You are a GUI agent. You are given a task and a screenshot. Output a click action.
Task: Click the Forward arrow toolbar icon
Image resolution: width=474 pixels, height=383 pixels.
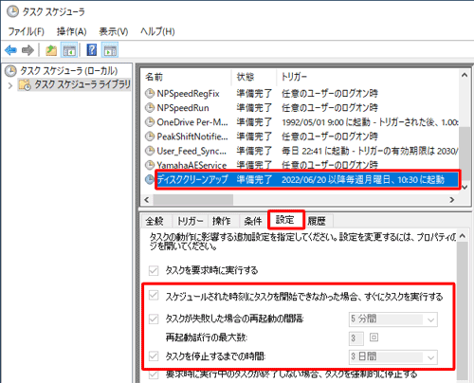[x=27, y=50]
